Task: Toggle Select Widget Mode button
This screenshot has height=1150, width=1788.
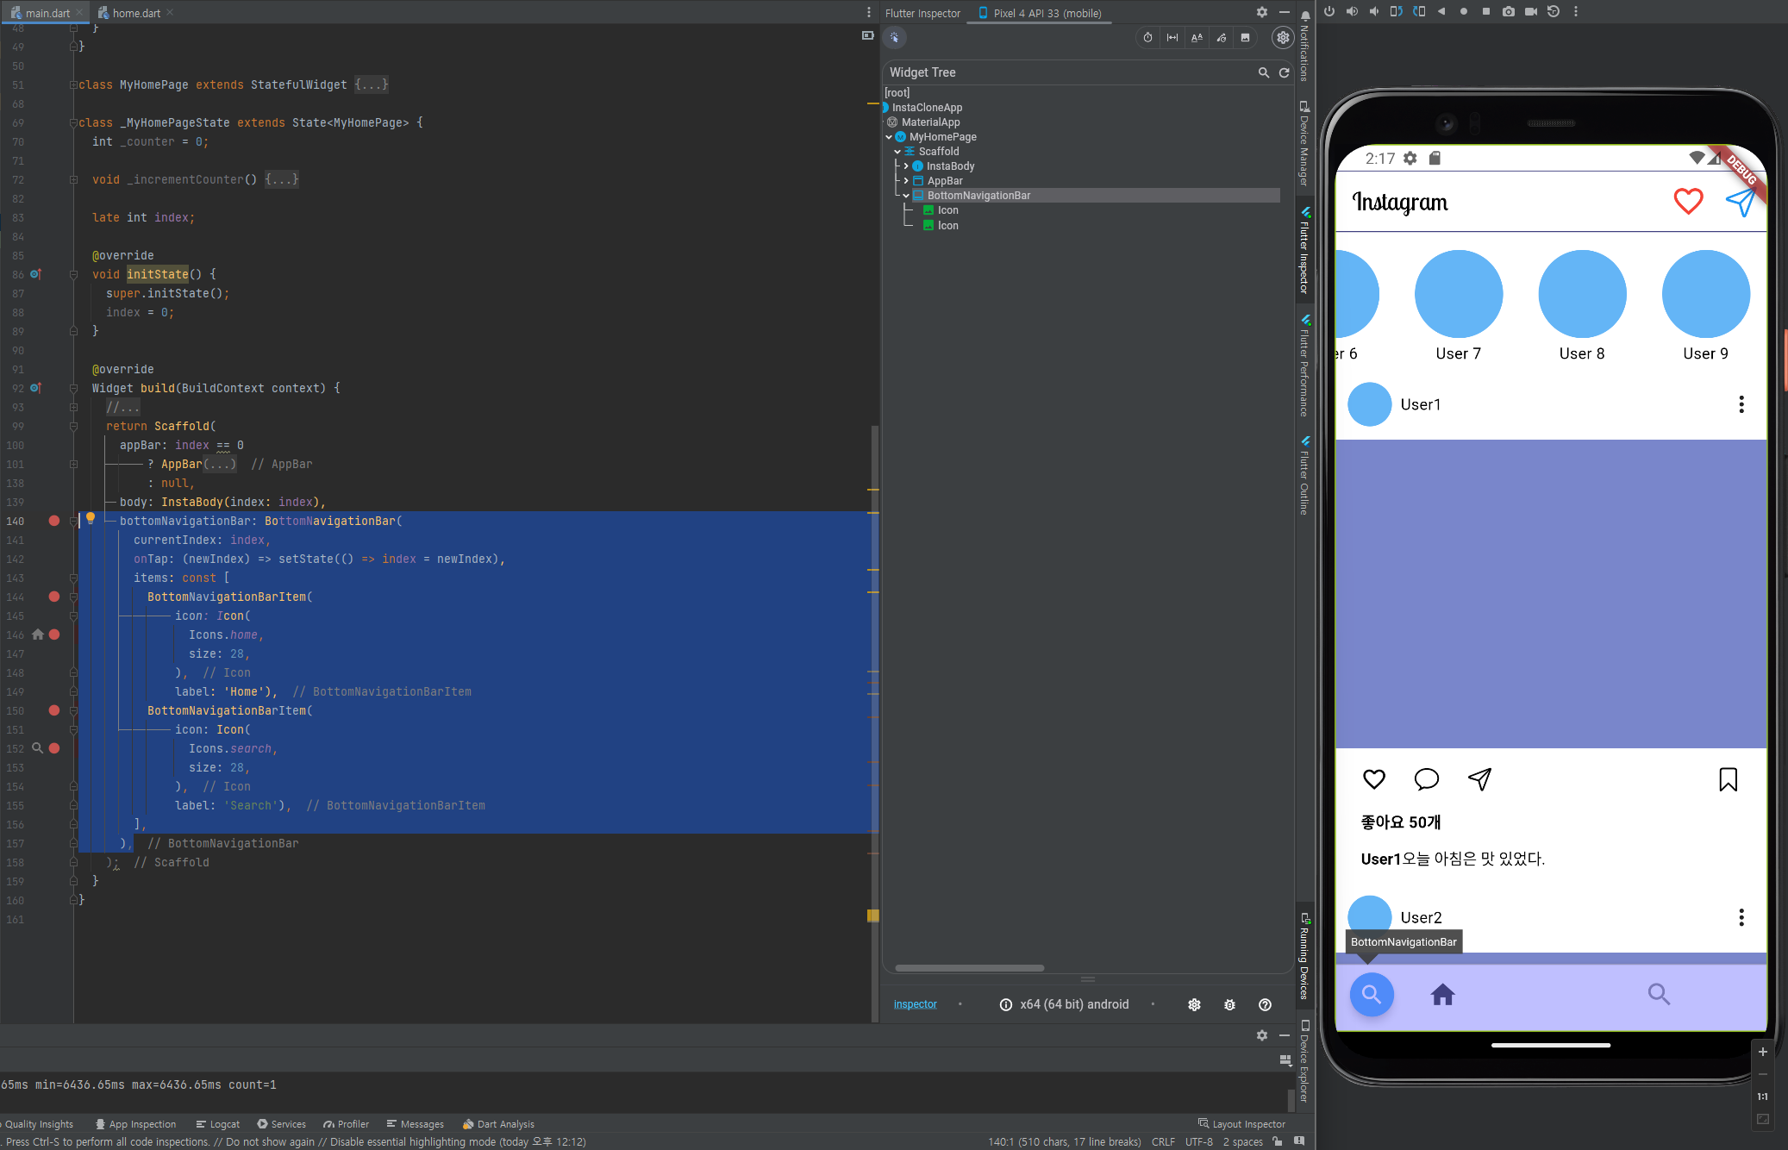Action: [x=895, y=38]
